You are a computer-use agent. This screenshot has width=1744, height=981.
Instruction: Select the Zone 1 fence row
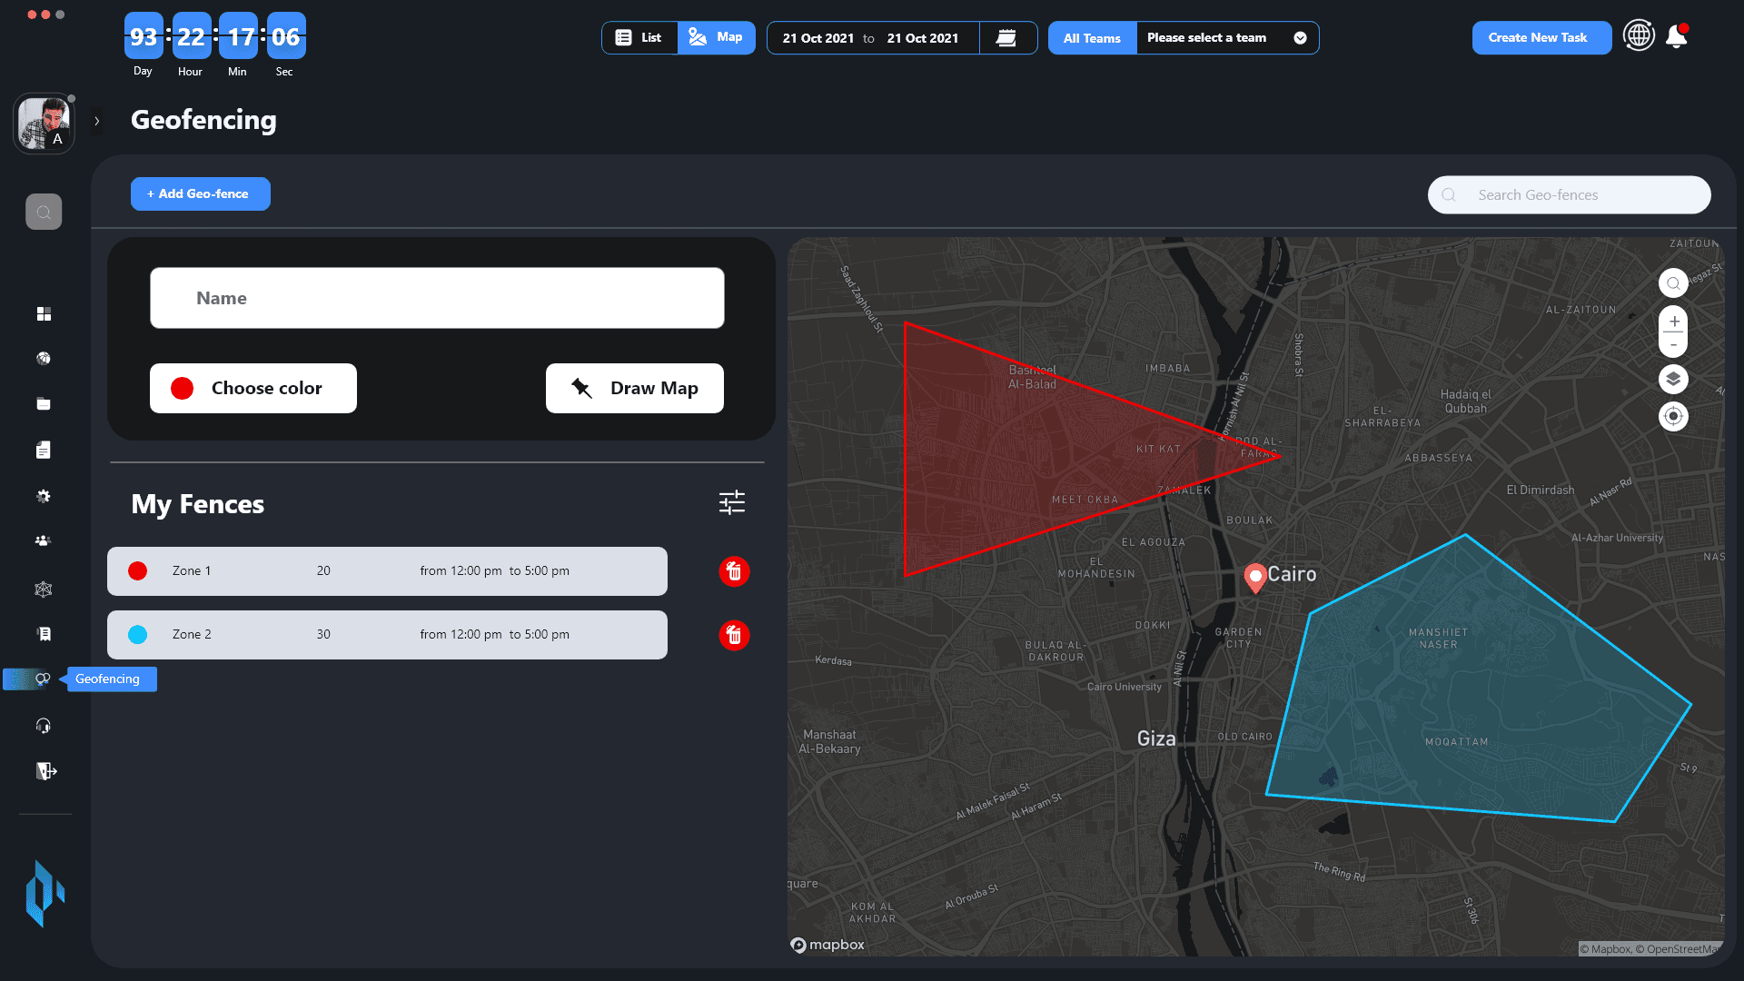point(387,571)
